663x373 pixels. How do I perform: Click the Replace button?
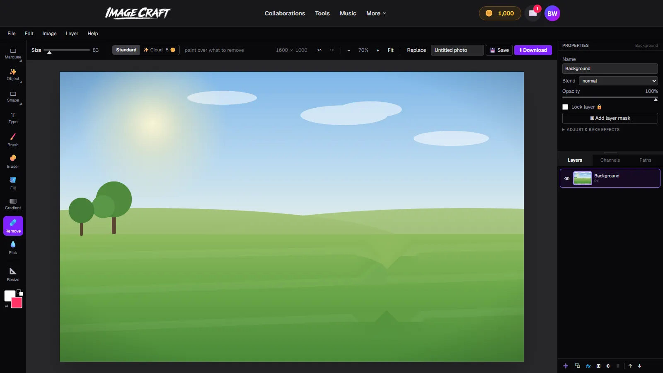[416, 50]
